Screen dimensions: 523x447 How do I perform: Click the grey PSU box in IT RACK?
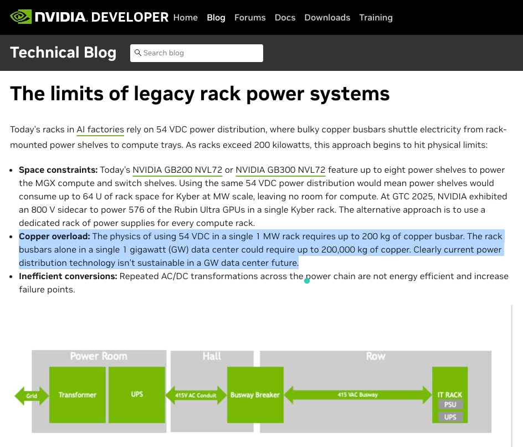450,405
